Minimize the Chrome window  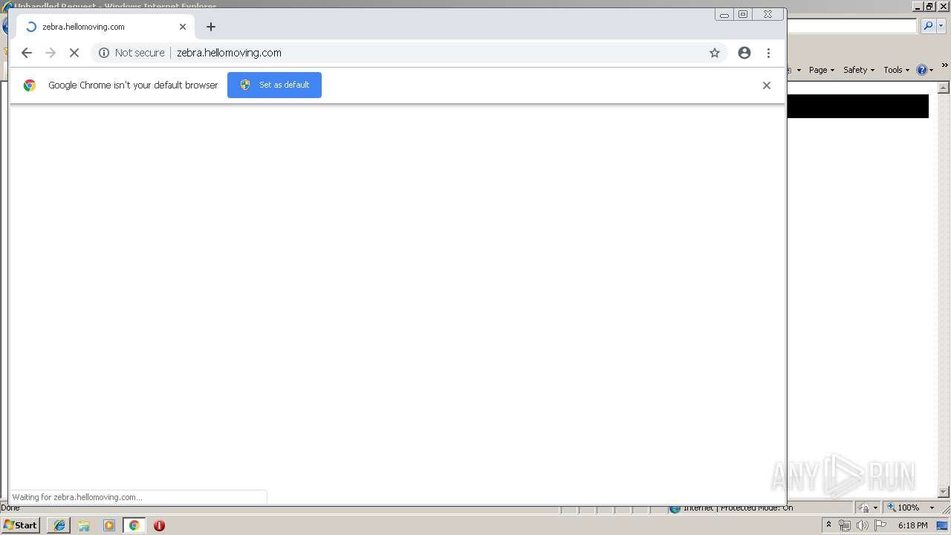click(724, 14)
